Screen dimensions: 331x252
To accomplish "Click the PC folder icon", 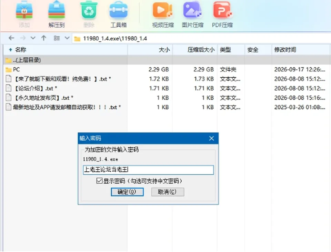I will (8, 70).
